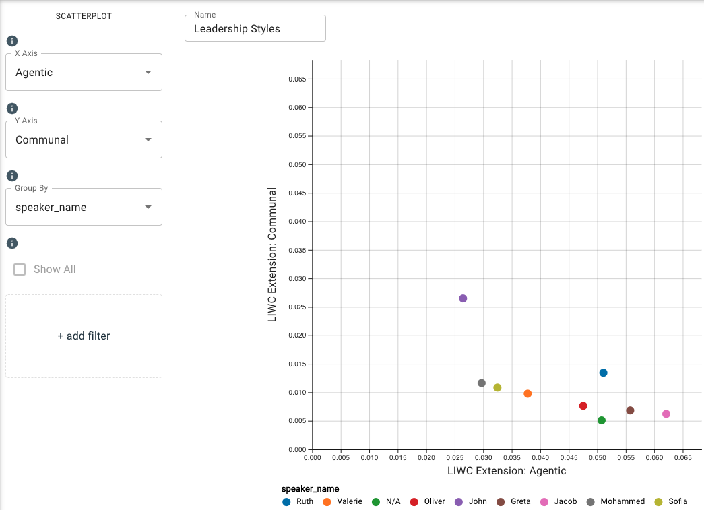Viewport: 704px width, 510px height.
Task: Click John's purple data point on the scatterplot
Action: pos(463,297)
